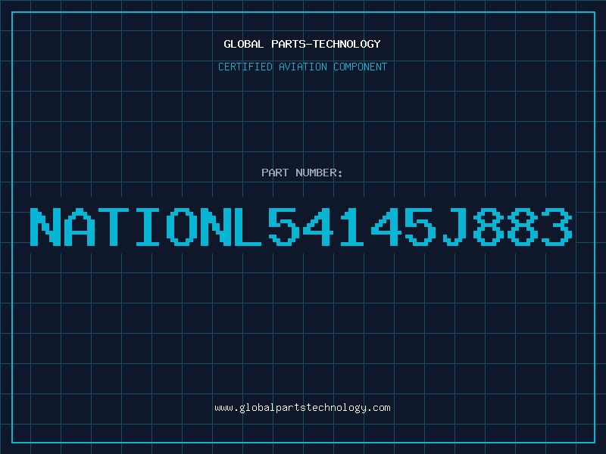Open the www.globalpartstechnology.com link
This screenshot has height=454, width=606.
(302, 408)
